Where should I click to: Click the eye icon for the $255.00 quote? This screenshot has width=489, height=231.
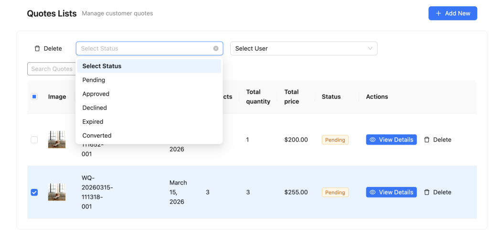[373, 192]
